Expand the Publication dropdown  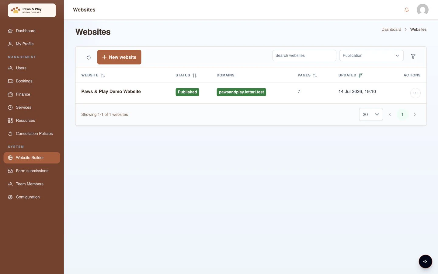(x=371, y=55)
